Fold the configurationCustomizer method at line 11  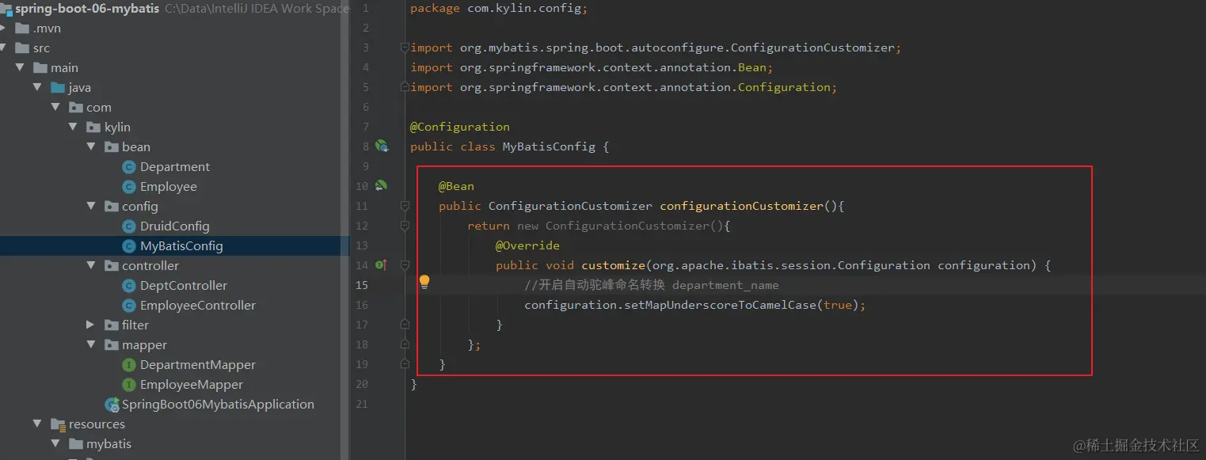pos(405,206)
